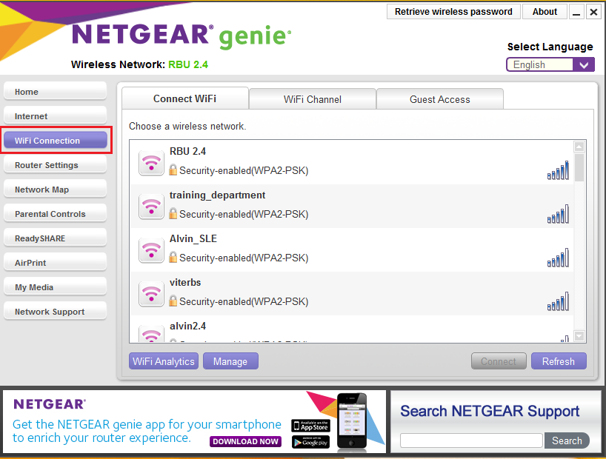Click the network list scroll up arrow
Screen dimensions: 606x459
pos(579,147)
